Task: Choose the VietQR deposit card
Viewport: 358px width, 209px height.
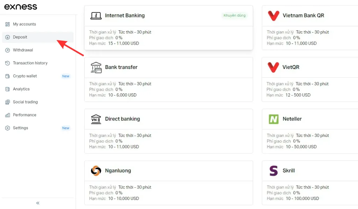Action: click(x=310, y=79)
